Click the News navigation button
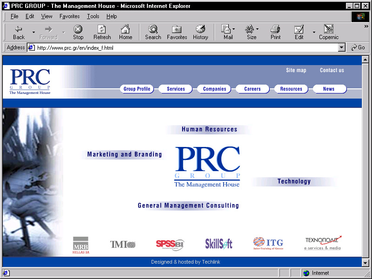This screenshot has height=279, width=372. (x=330, y=89)
